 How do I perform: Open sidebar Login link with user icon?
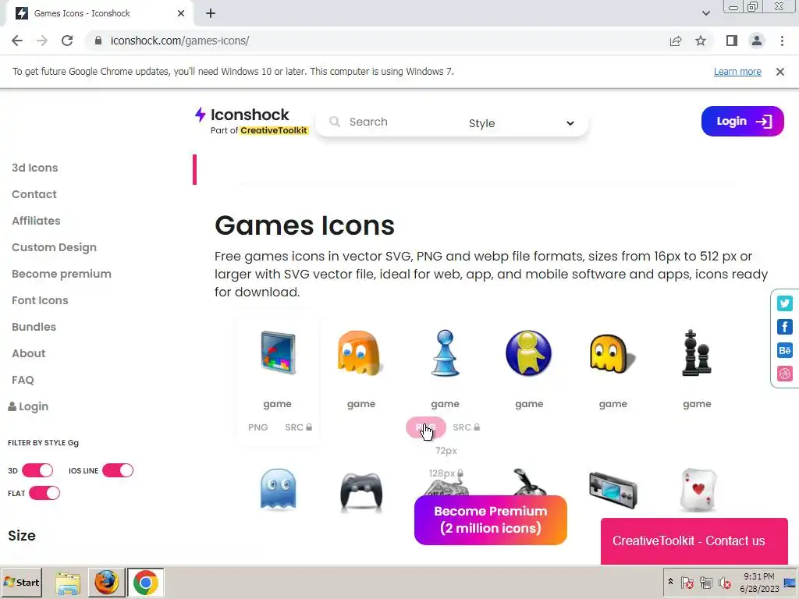pos(28,406)
